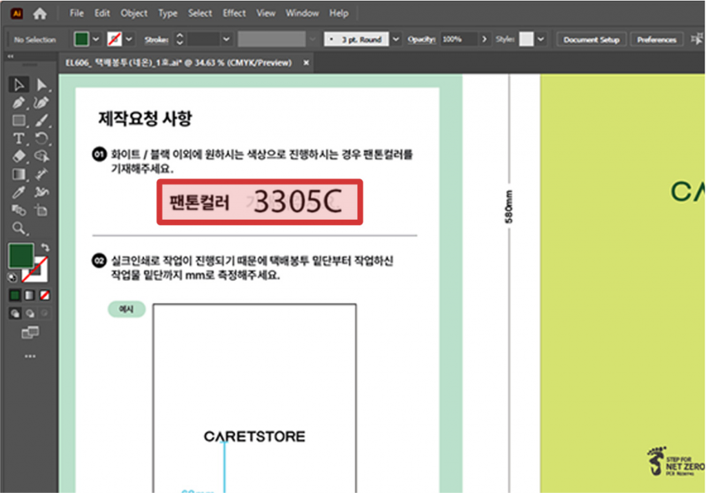The height and width of the screenshot is (493, 706).
Task: Click the Opacity 100% input field
Action: (458, 39)
